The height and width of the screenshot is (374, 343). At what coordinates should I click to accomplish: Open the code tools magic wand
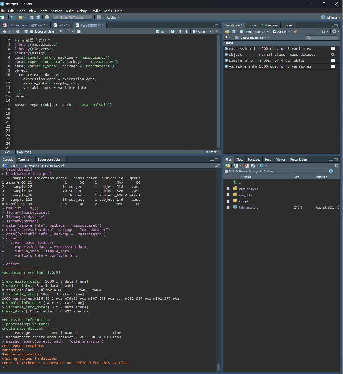coord(68,31)
